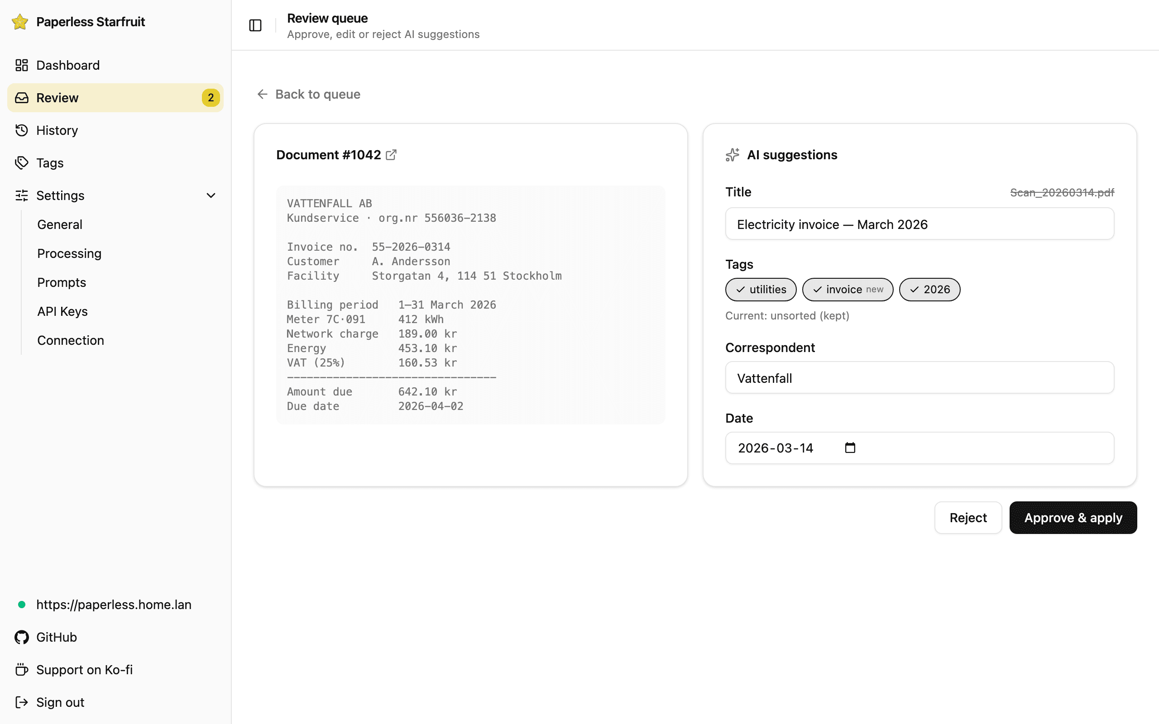
Task: Click the AI suggestions sparkle icon
Action: click(x=732, y=155)
